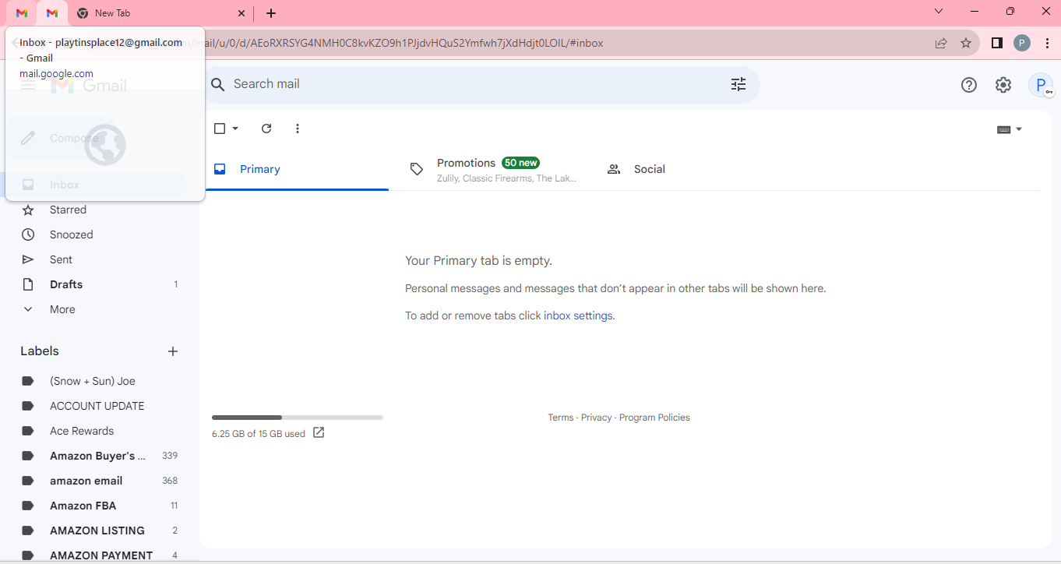Image resolution: width=1061 pixels, height=564 pixels.
Task: Focus the Search mail input field
Action: (x=475, y=84)
